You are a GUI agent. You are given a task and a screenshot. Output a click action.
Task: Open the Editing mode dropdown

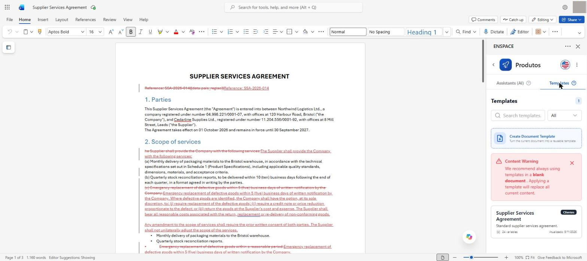(x=542, y=19)
